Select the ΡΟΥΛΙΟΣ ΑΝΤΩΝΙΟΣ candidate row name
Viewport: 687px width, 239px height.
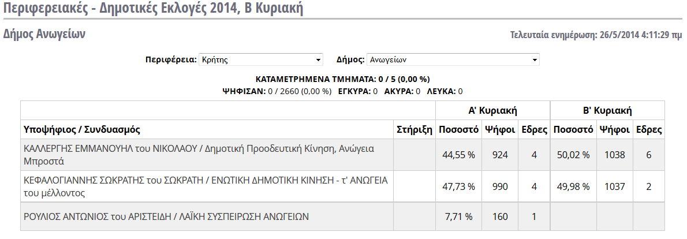(166, 217)
